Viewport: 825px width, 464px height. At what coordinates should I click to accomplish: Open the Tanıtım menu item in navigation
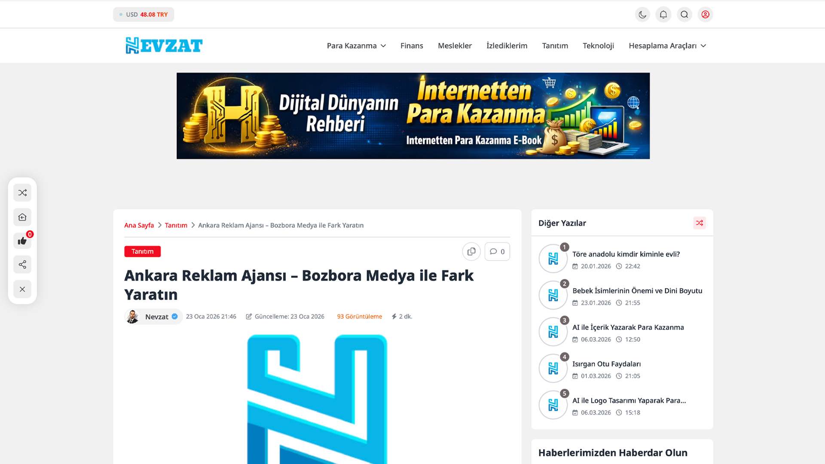pos(555,46)
